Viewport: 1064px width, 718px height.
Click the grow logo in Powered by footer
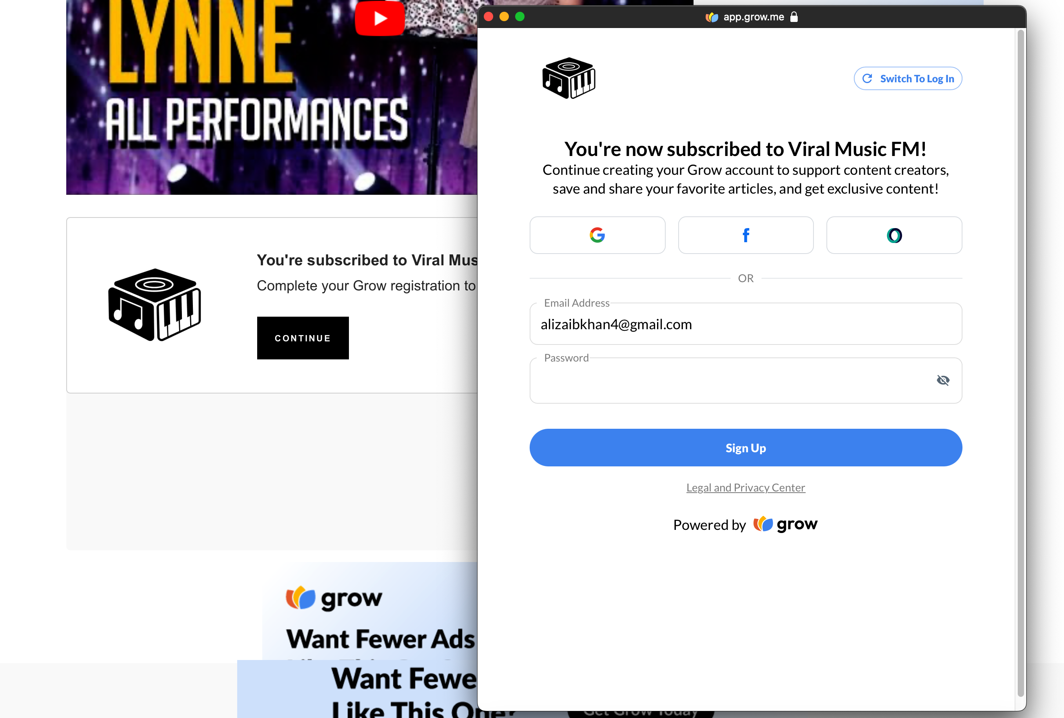[x=786, y=524]
